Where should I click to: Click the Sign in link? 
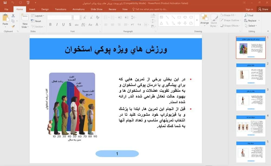point(249,9)
